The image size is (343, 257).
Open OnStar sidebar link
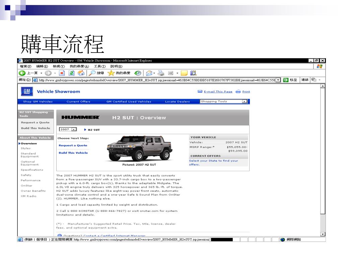(26, 185)
